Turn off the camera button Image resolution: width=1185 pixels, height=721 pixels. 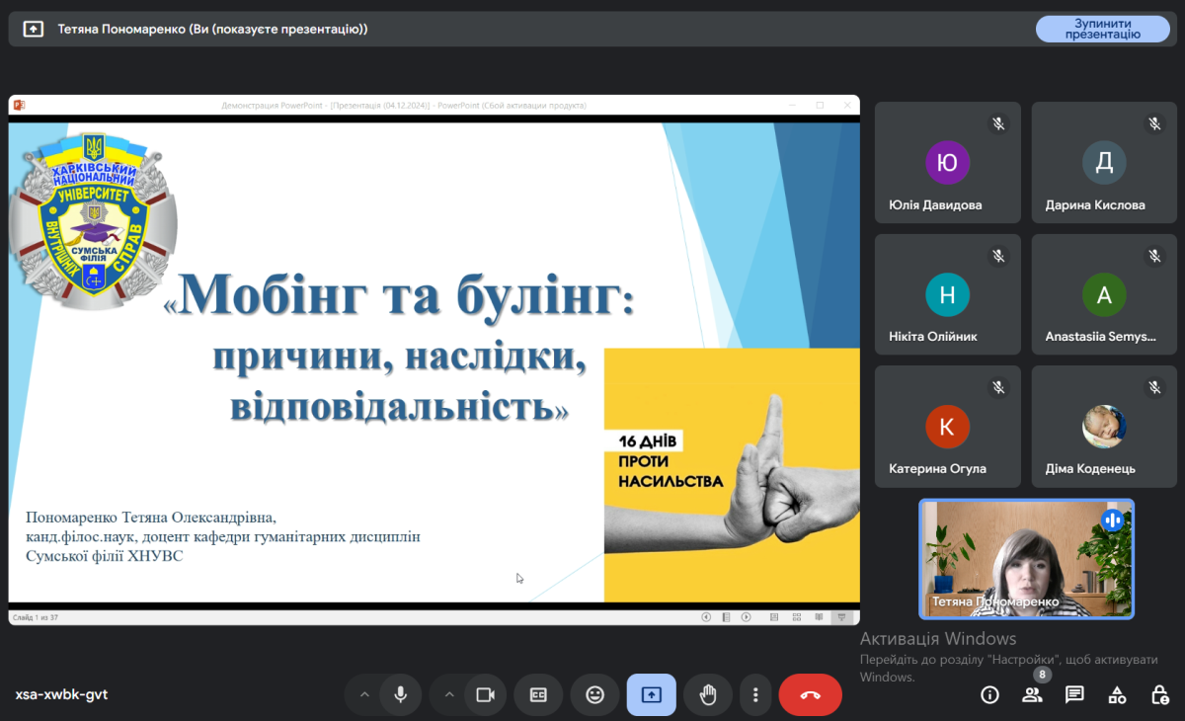click(x=485, y=694)
